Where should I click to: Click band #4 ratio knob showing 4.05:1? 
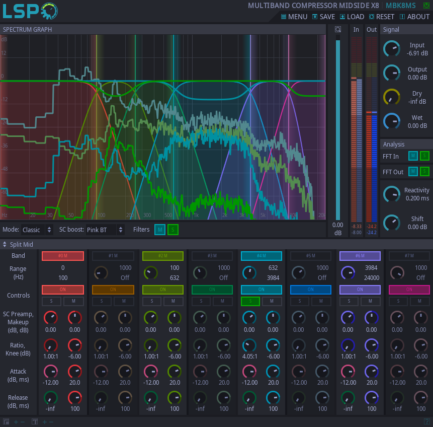[249, 345]
